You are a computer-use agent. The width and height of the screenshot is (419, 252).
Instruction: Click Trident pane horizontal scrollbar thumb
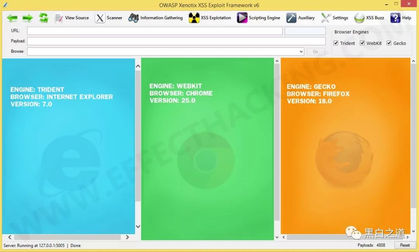(68, 237)
